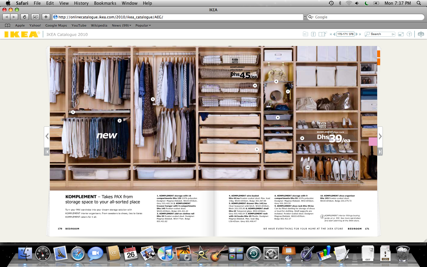Click Safari back button
The image size is (427, 267).
pos(7,17)
